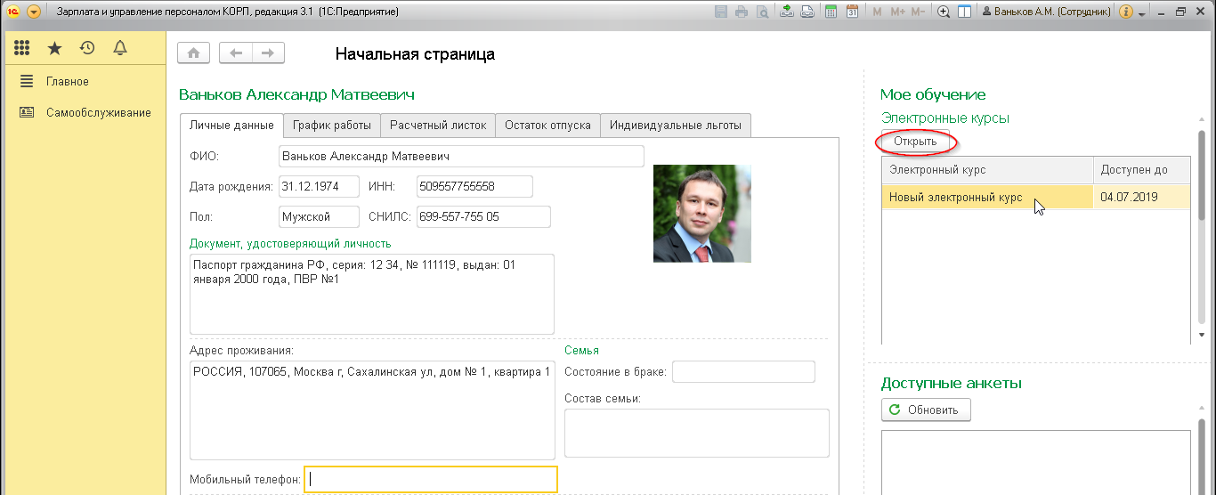Select the Новый электронный курс row
This screenshot has width=1216, height=495.
pos(986,198)
